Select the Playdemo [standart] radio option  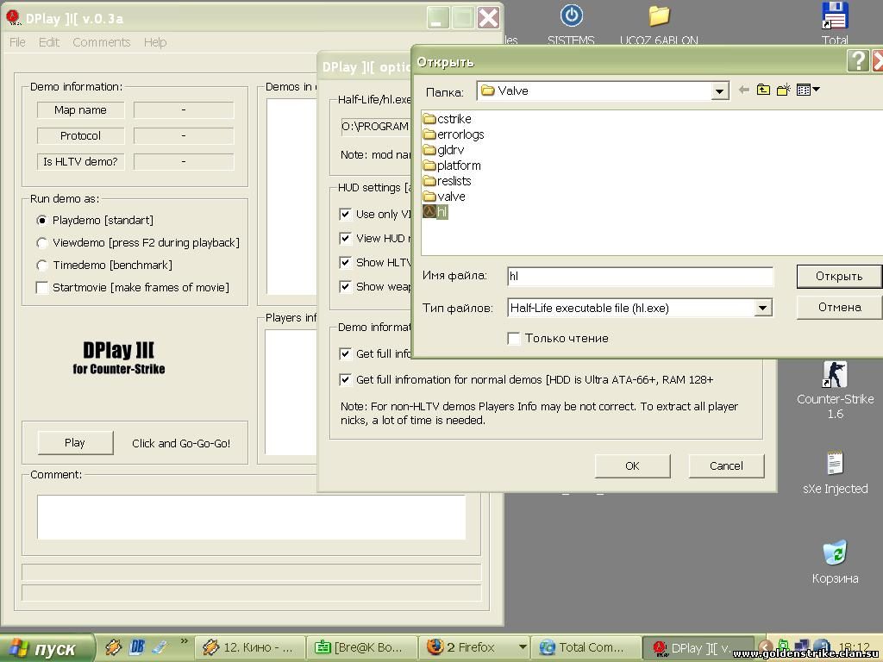41,220
